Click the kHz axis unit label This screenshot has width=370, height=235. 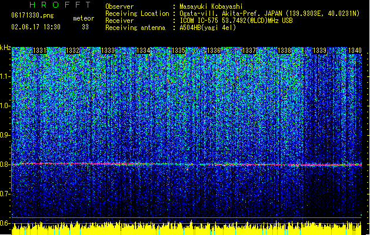coord(5,48)
